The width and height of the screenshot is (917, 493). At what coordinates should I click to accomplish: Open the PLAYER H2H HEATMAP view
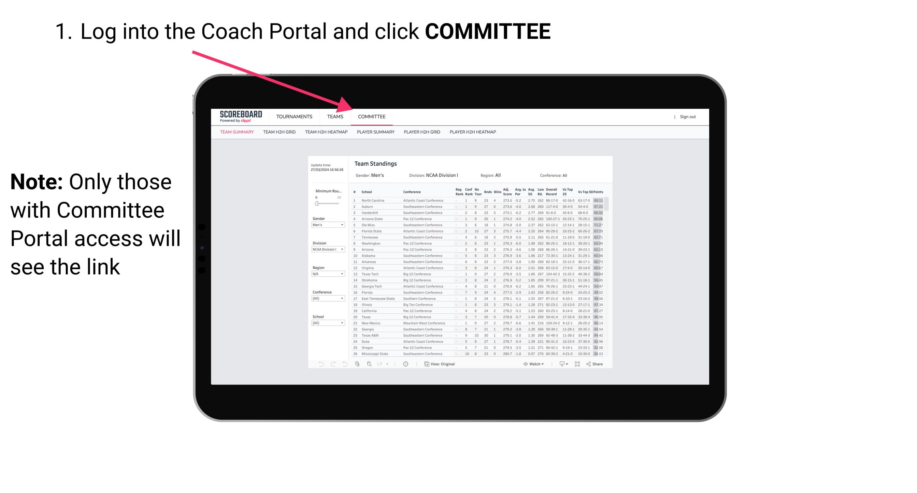tap(473, 133)
